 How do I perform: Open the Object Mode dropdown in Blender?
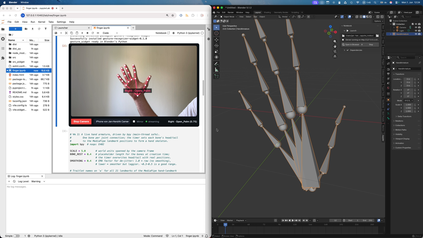[x=229, y=17]
